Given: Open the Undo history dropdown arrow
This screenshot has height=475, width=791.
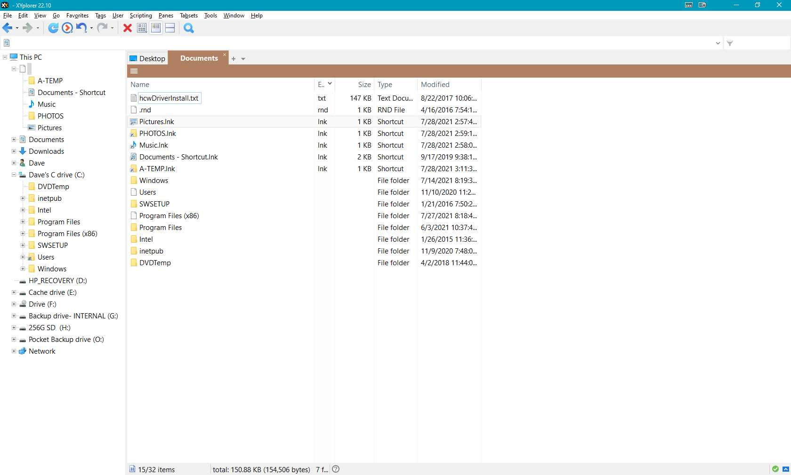Looking at the screenshot, I should (x=91, y=28).
